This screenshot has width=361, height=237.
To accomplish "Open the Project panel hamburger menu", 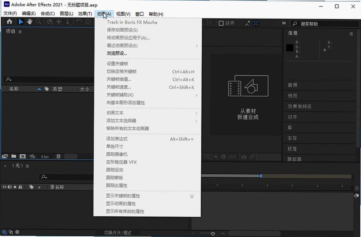I will 20,32.
